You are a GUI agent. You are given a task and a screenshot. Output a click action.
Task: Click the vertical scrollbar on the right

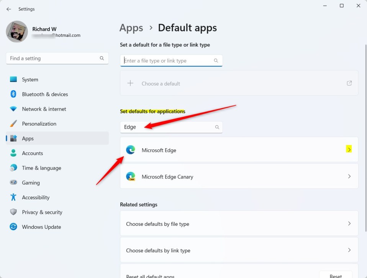click(x=366, y=138)
